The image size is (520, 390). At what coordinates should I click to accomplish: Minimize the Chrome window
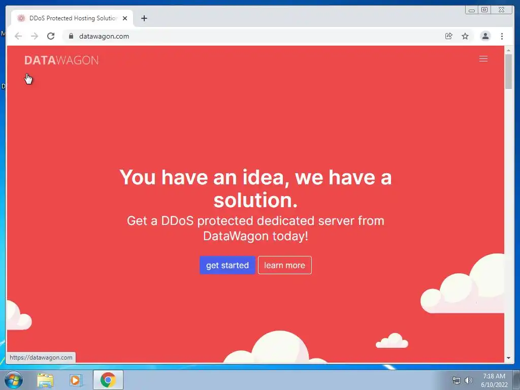point(472,10)
